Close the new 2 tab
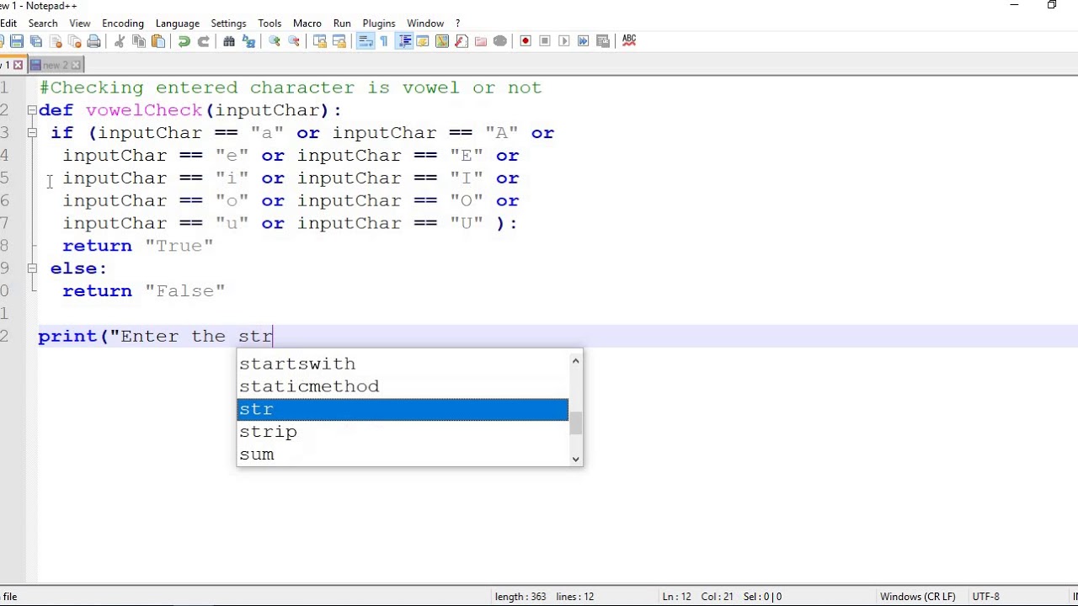 point(76,65)
